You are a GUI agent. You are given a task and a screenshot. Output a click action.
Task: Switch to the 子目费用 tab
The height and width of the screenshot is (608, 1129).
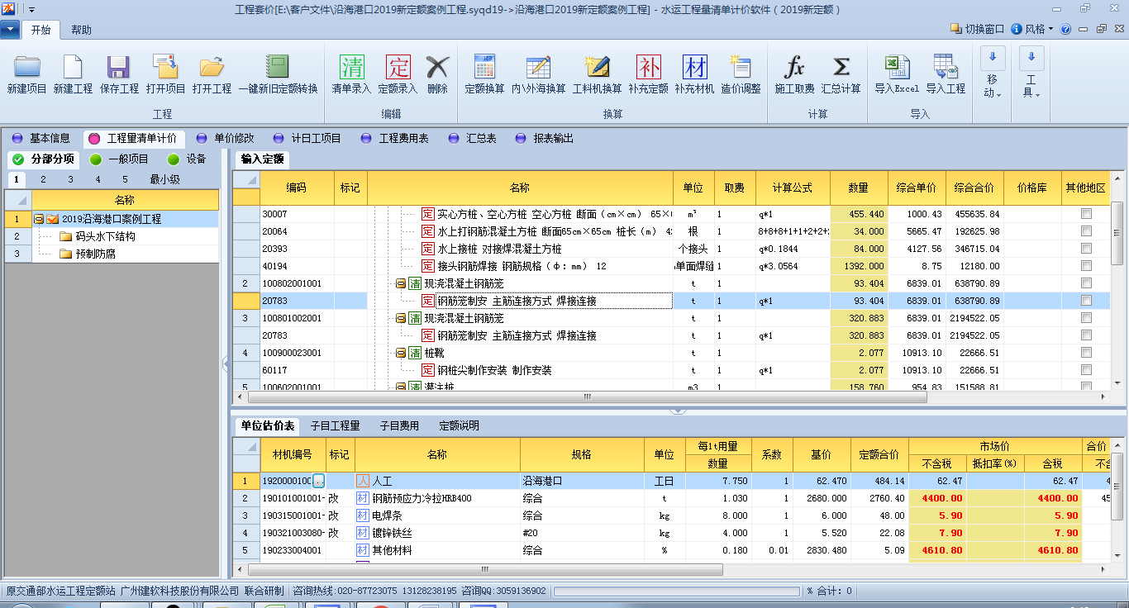point(399,425)
